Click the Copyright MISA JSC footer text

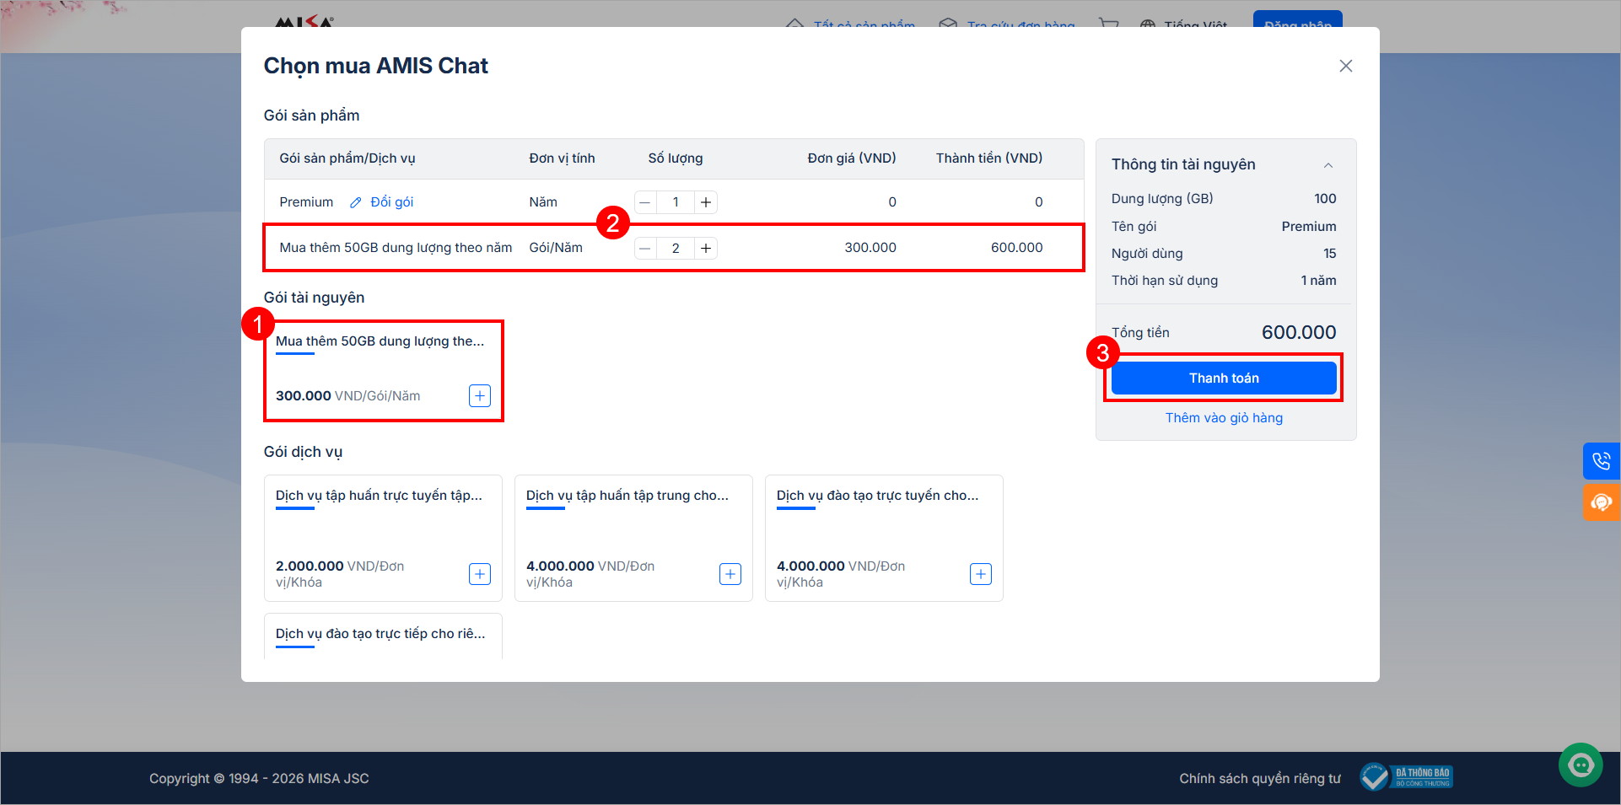click(x=259, y=778)
